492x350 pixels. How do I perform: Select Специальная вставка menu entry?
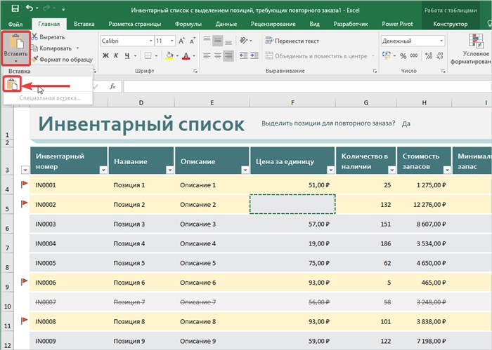click(50, 98)
